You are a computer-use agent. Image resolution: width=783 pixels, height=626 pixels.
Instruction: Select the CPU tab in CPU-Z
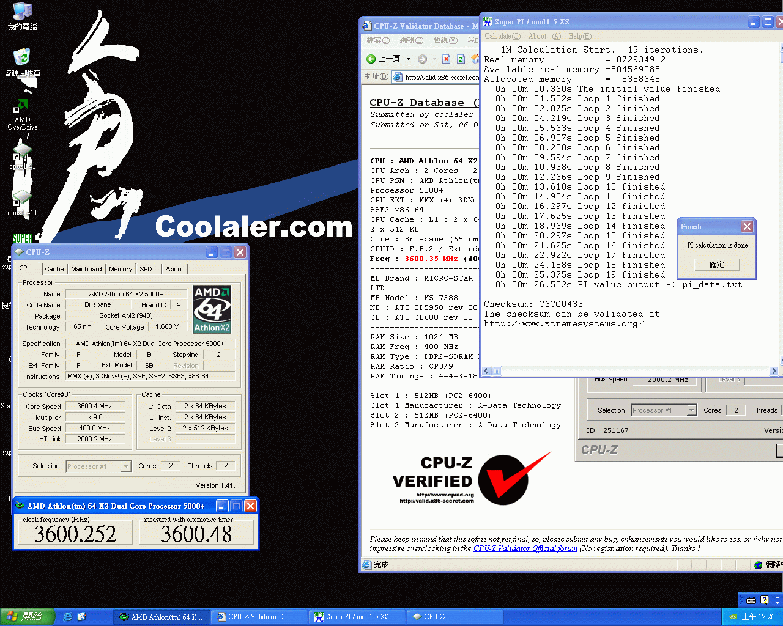click(x=26, y=268)
